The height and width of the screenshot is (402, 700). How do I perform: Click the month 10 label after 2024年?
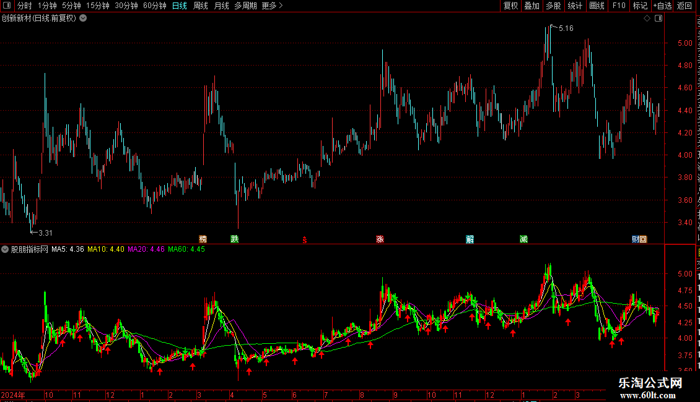[x=49, y=395]
